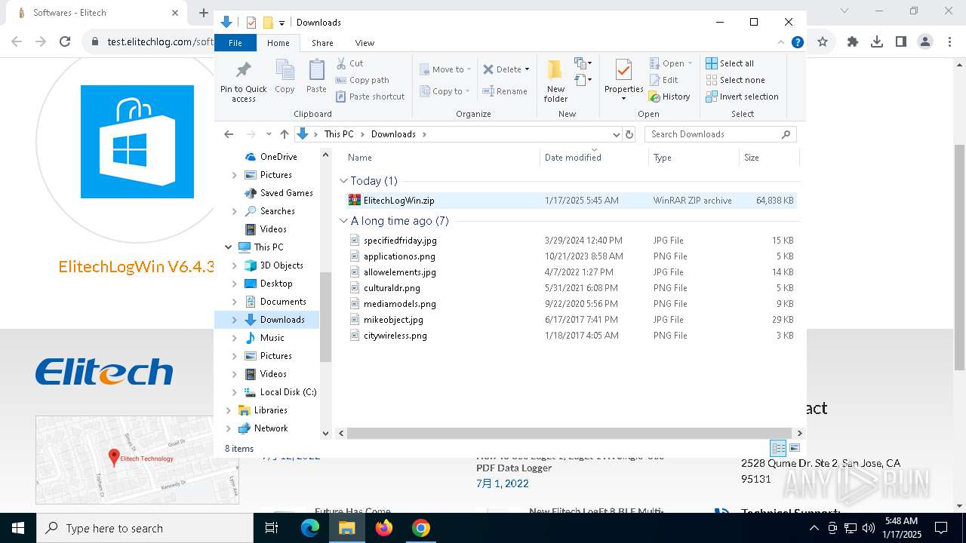Click Chrome extensions puzzle icon
Viewport: 966px width, 543px height.
(853, 42)
